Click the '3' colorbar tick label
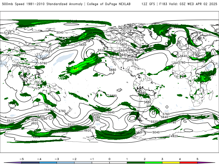219x164 pixels. pyautogui.click(x=162, y=159)
